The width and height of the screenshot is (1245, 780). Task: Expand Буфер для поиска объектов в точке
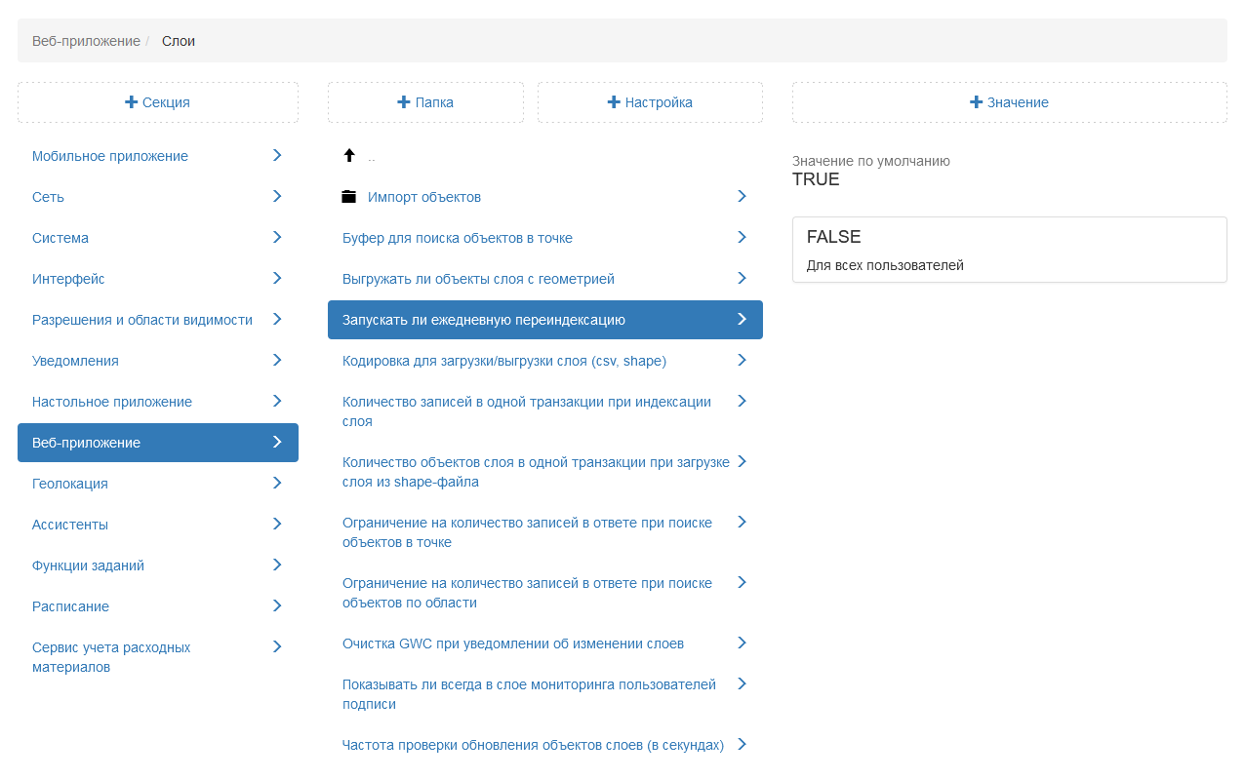point(742,237)
